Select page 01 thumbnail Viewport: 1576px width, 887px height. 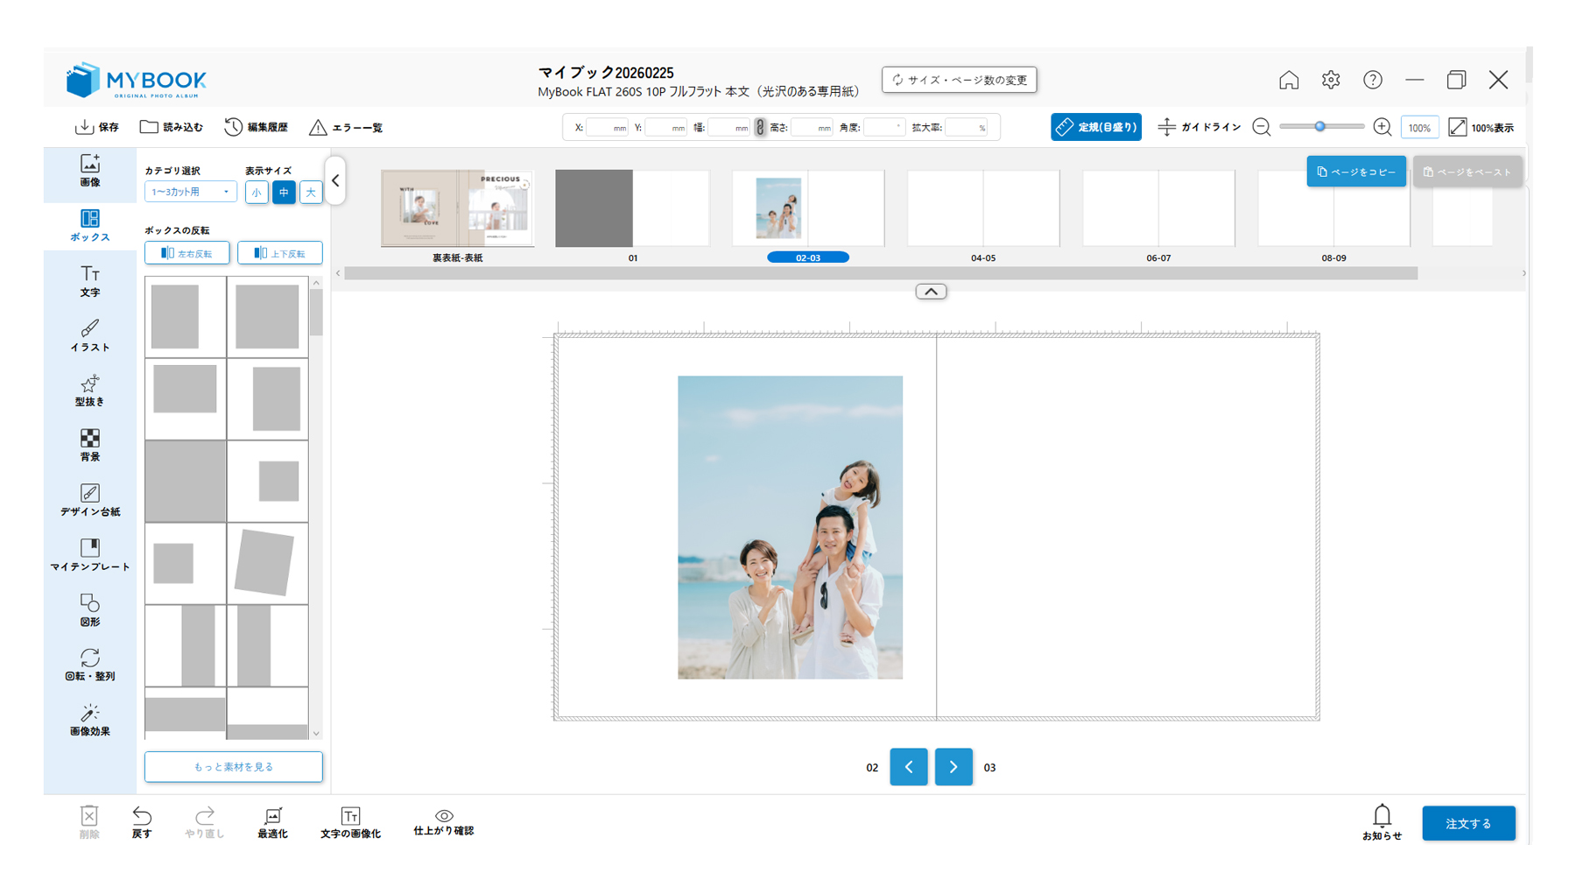click(x=632, y=208)
